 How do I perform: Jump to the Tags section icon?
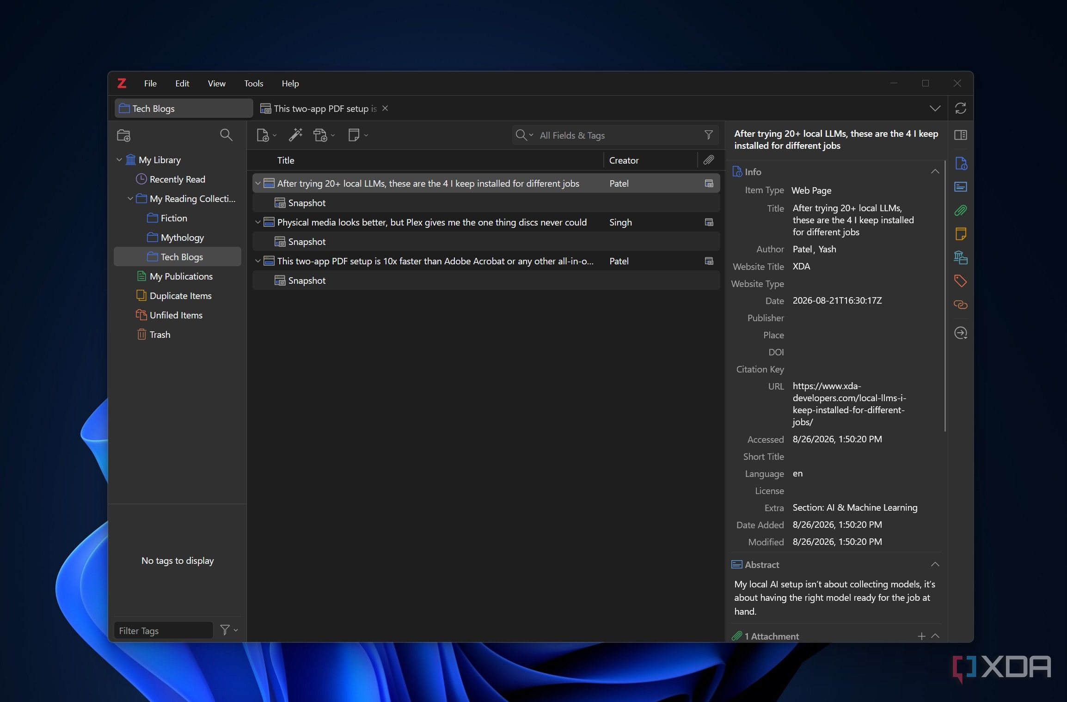[961, 281]
